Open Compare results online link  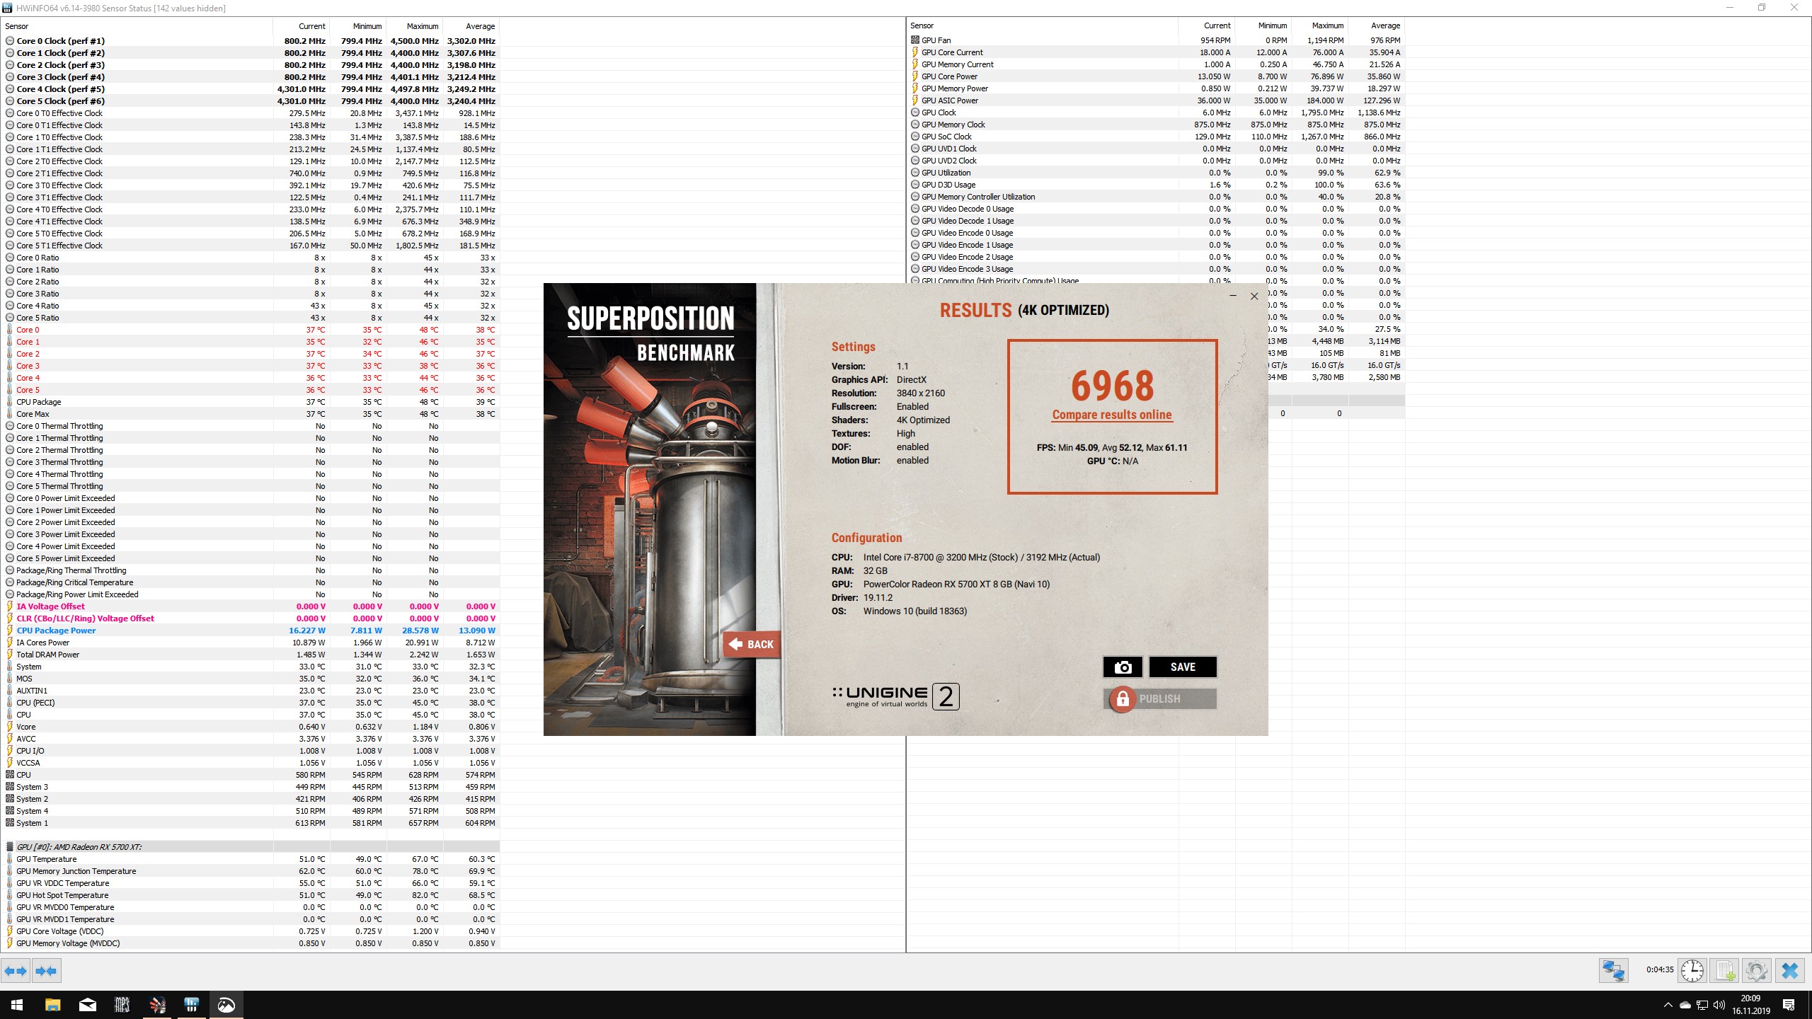(1112, 415)
